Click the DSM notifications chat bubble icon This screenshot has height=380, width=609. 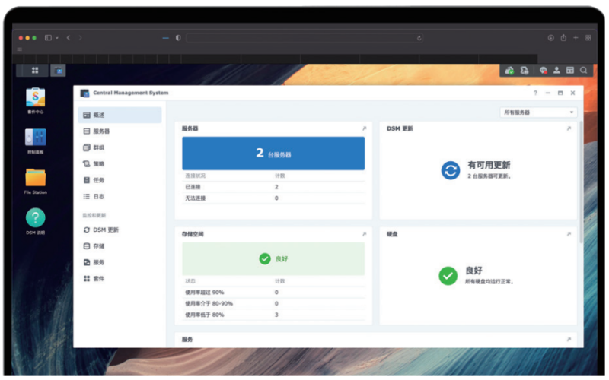pos(543,71)
